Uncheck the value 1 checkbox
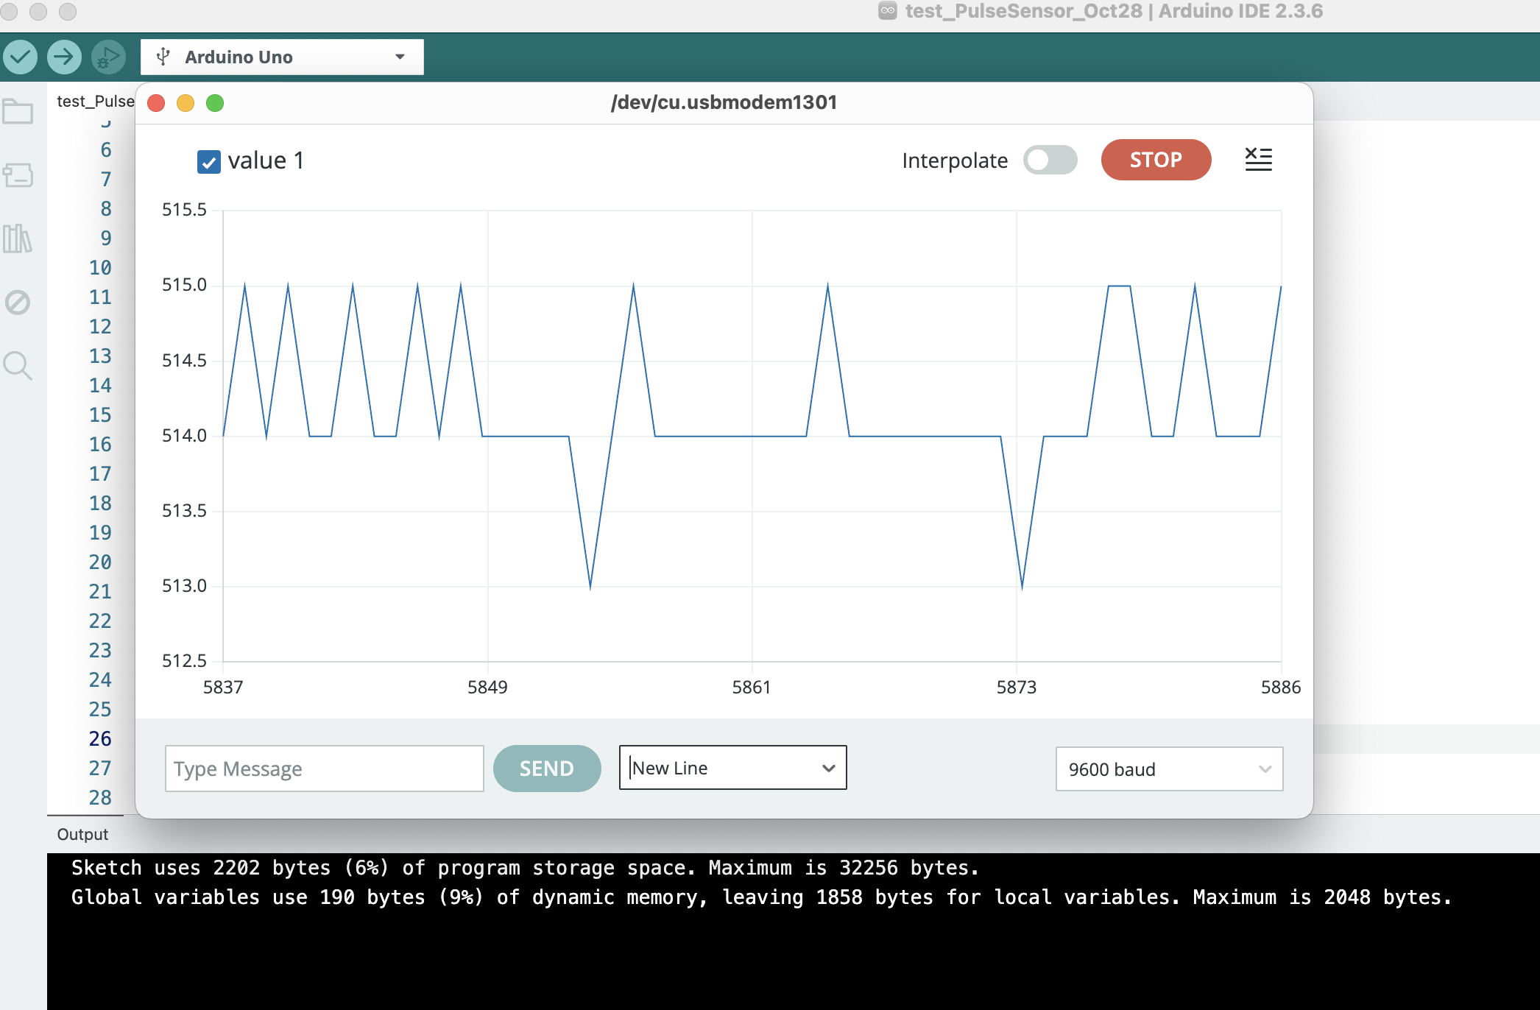The width and height of the screenshot is (1540, 1010). coord(208,162)
